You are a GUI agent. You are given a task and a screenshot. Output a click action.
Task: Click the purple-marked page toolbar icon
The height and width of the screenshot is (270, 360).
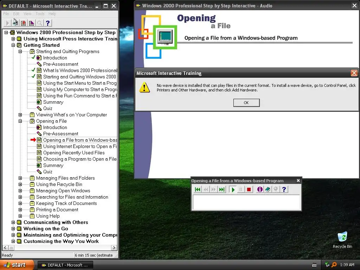[x=31, y=23]
